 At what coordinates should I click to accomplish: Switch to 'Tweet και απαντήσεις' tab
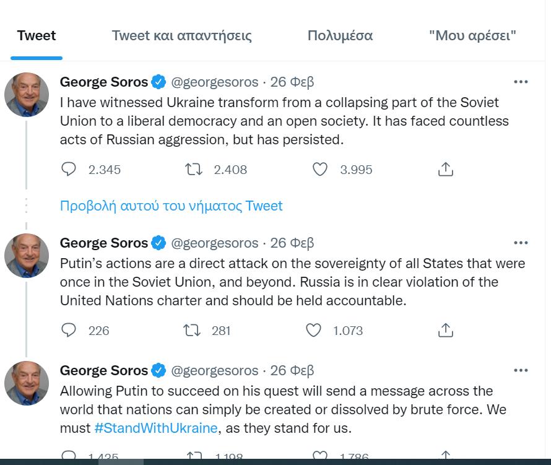(x=181, y=35)
